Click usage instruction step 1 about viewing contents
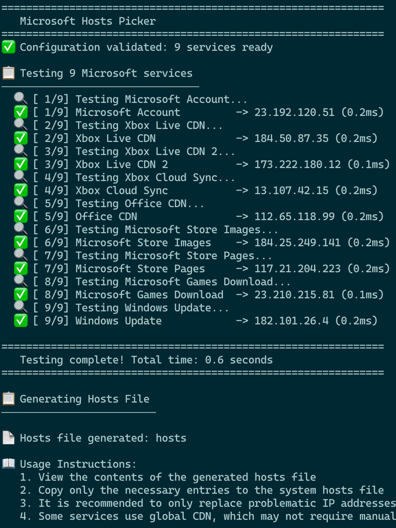 (x=168, y=477)
